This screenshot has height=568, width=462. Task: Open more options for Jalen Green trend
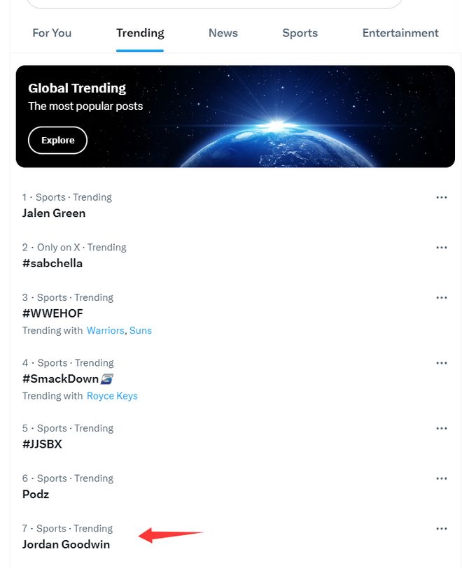pyautogui.click(x=441, y=197)
